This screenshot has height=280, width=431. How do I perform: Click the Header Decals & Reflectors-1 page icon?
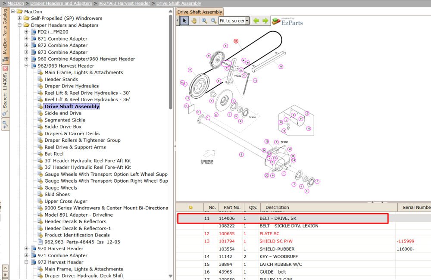coord(40,228)
